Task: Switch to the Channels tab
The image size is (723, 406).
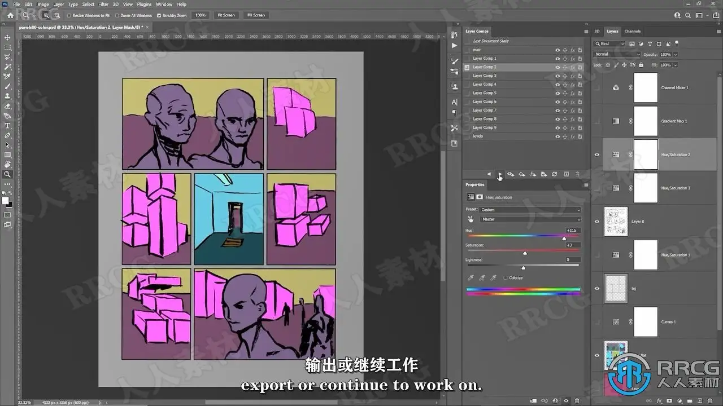Action: point(632,31)
